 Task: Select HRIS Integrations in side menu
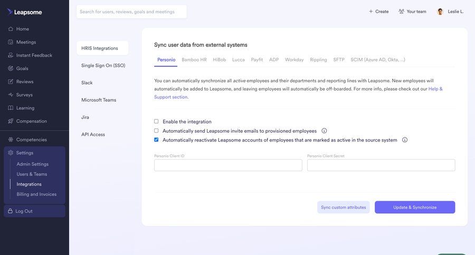(102, 48)
